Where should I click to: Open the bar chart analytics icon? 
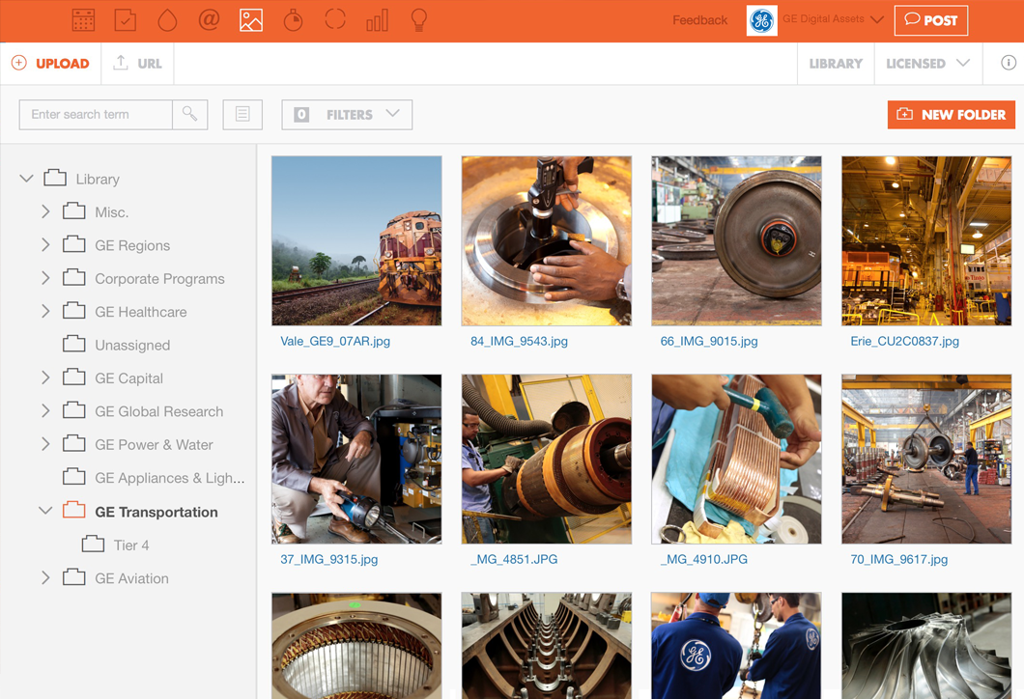click(x=377, y=19)
